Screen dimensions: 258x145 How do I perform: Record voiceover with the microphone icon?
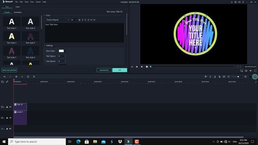click(215, 77)
